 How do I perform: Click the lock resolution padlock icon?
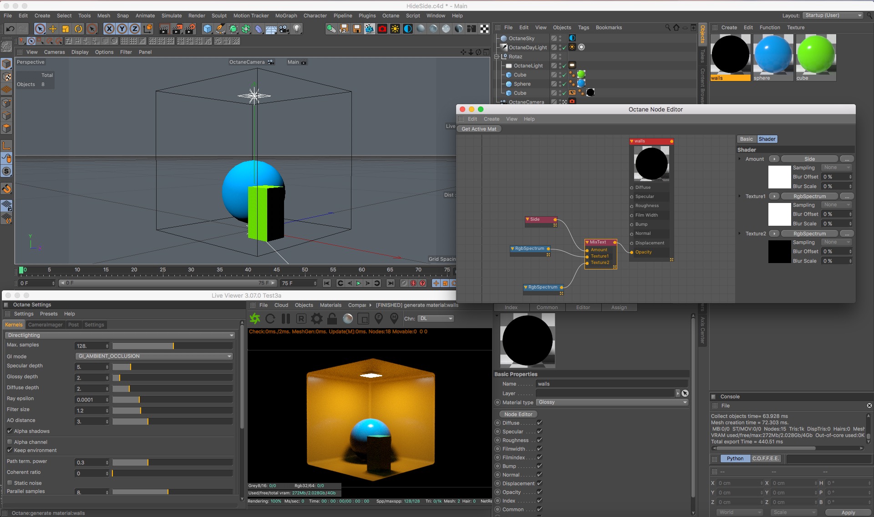(332, 319)
